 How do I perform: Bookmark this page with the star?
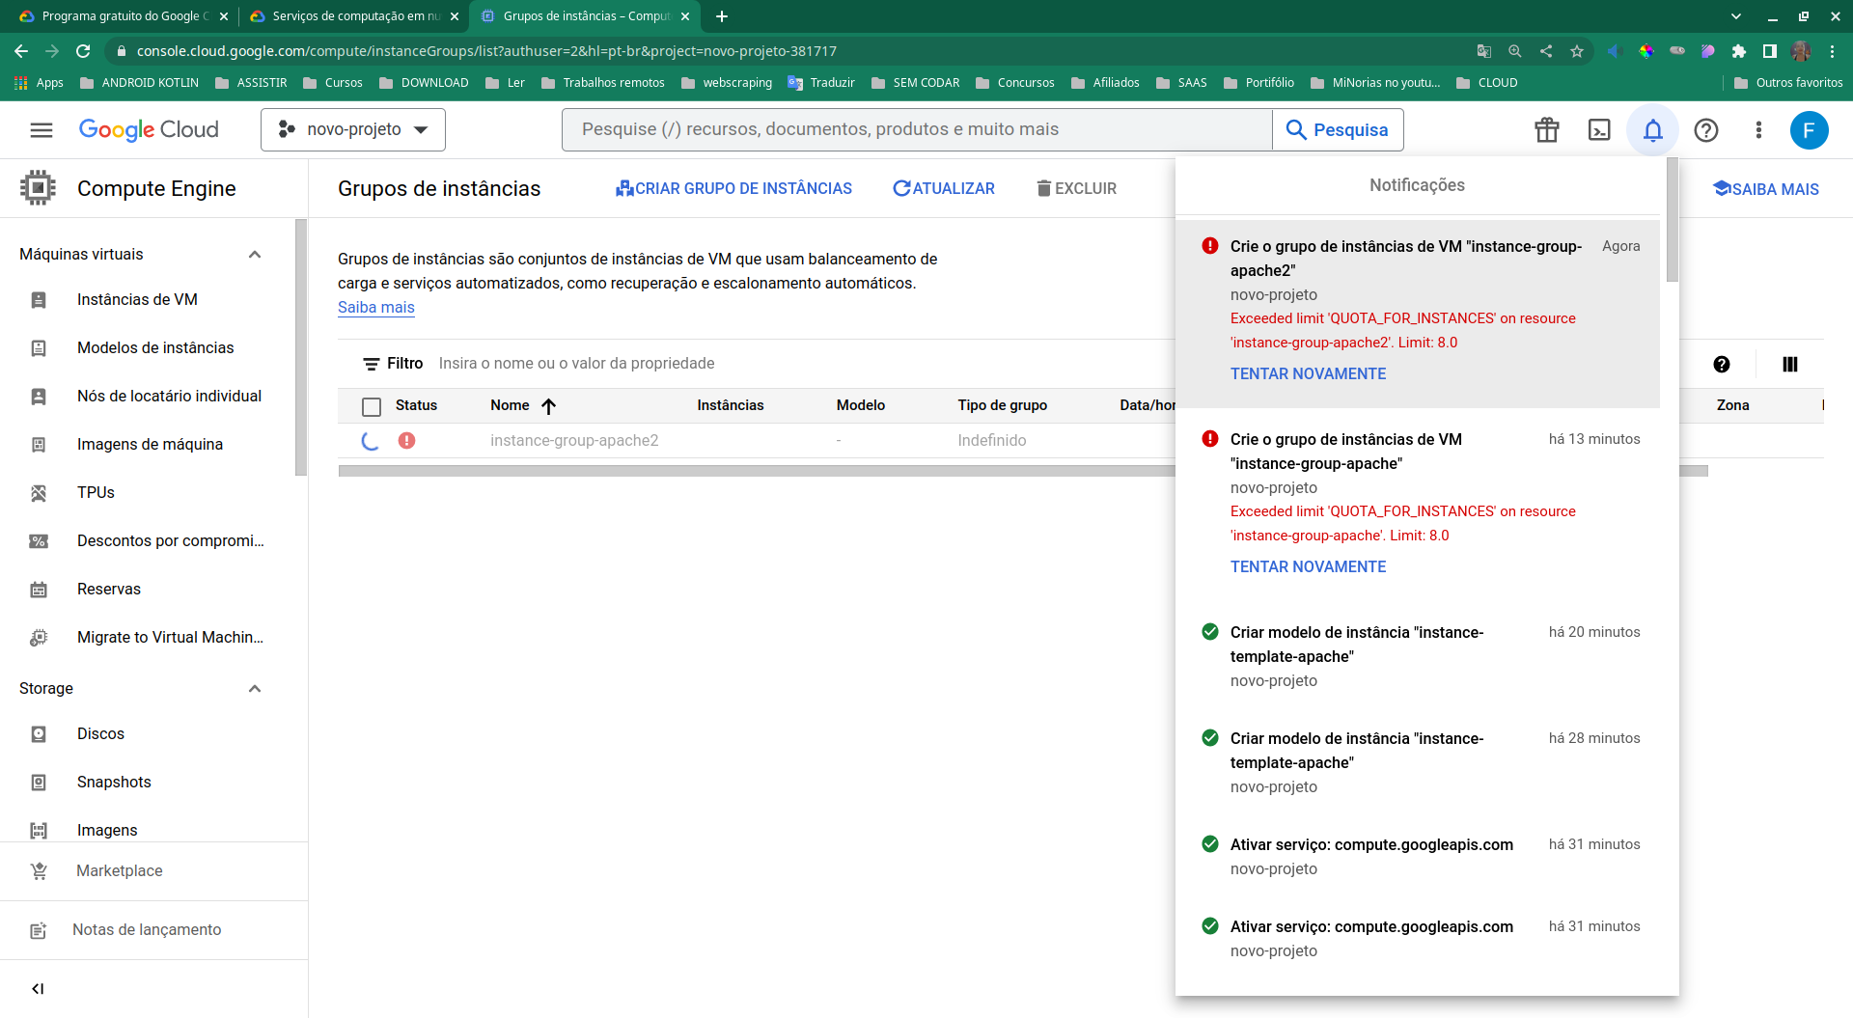(x=1577, y=51)
